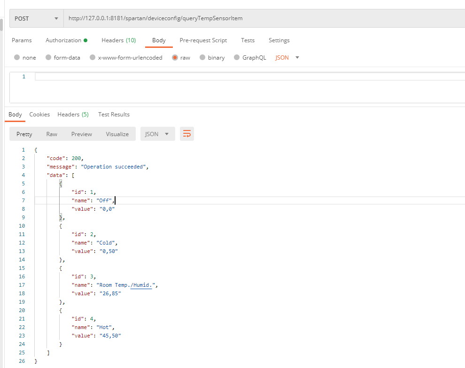
Task: Select the none body radio button
Action: click(17, 58)
